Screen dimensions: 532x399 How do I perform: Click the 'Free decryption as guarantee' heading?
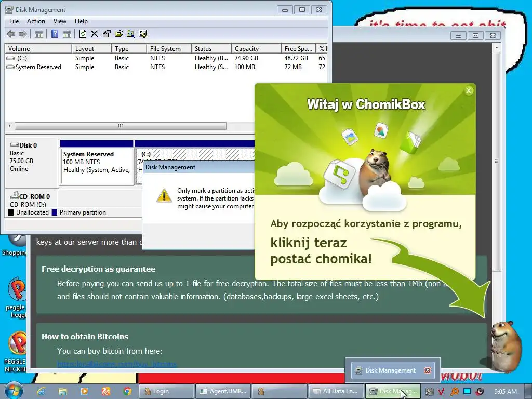[x=98, y=269]
